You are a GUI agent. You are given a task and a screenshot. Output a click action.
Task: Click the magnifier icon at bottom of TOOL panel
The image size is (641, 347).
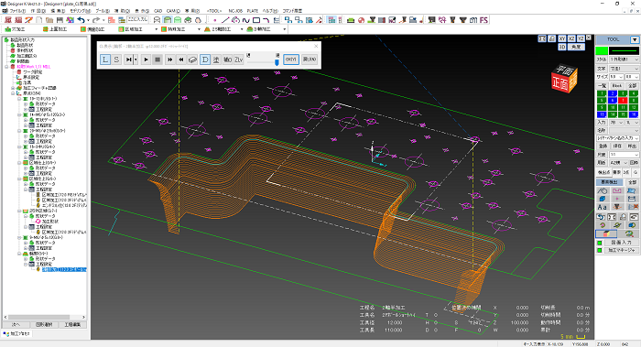tap(629, 233)
